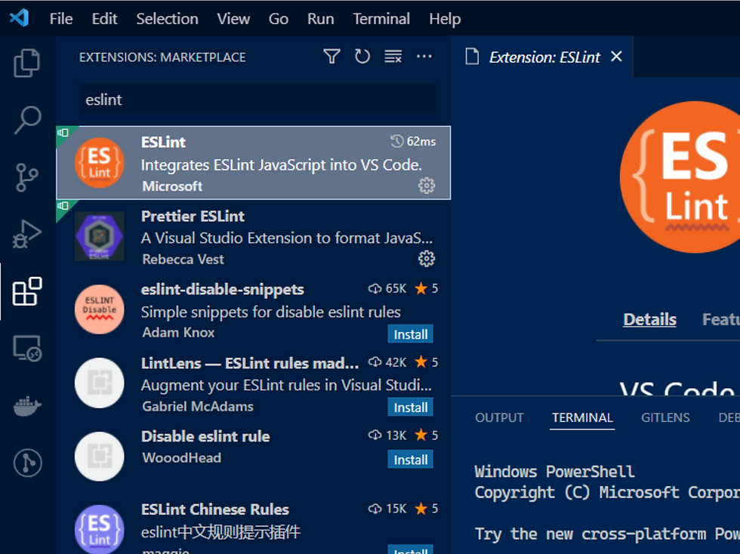
Task: Open the Docker view in activity bar
Action: click(27, 406)
